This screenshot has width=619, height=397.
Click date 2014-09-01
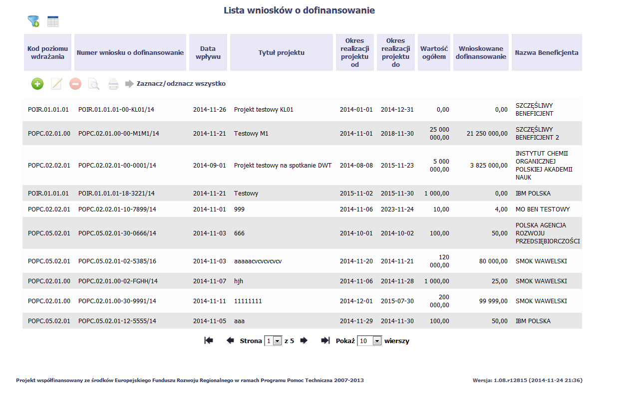210,166
